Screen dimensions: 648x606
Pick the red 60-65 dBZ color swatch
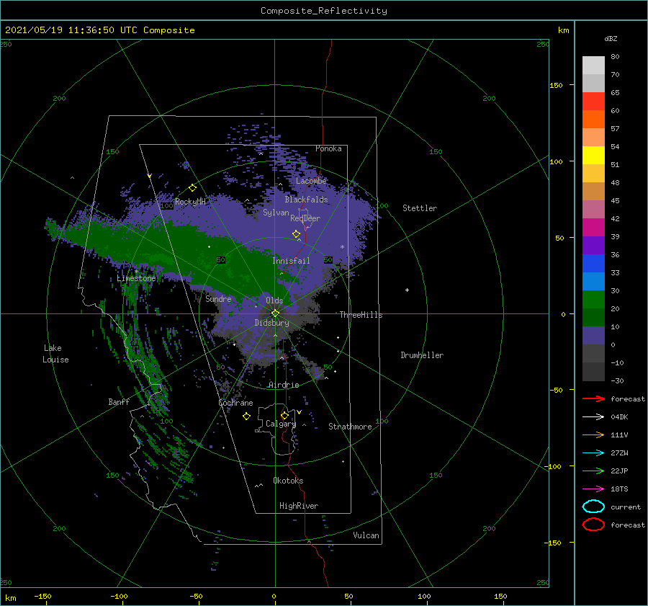(593, 102)
